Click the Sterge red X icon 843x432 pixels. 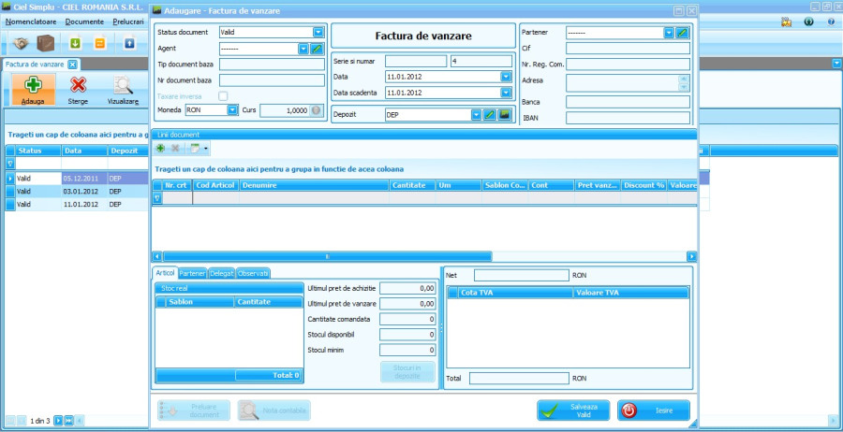[79, 86]
